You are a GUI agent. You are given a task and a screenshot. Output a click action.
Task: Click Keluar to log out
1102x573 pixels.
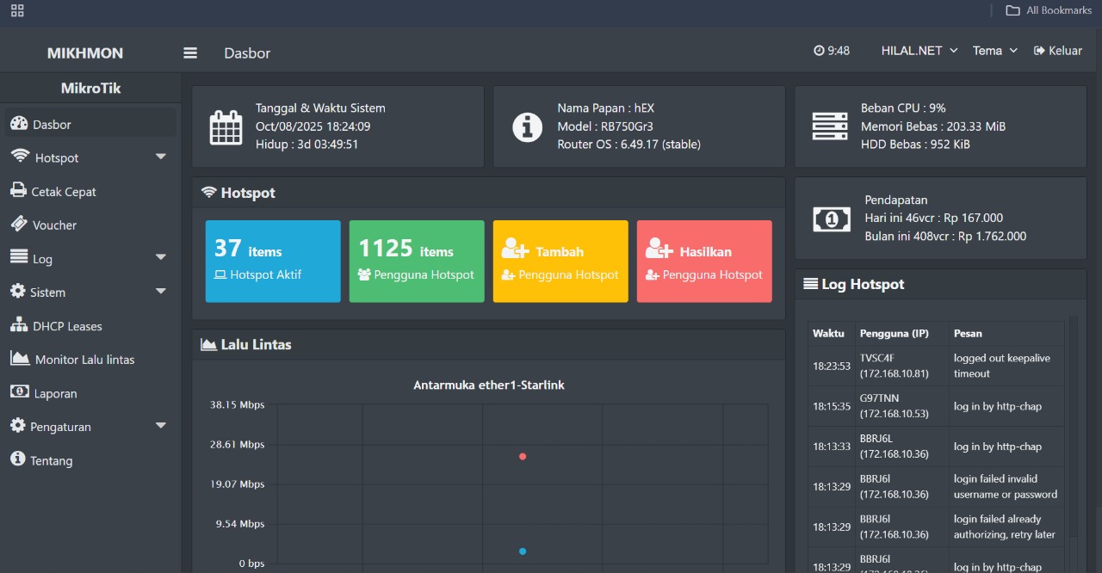[1058, 51]
